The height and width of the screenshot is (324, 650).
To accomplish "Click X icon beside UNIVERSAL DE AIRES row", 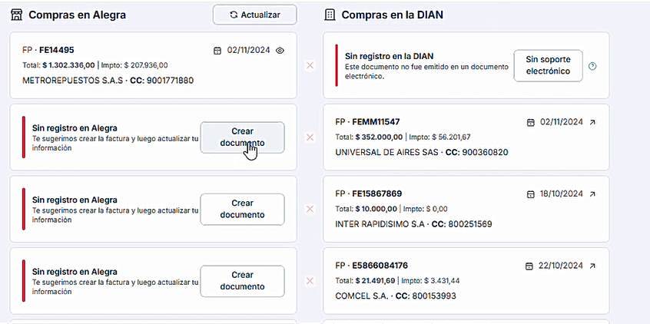I will pyautogui.click(x=310, y=137).
